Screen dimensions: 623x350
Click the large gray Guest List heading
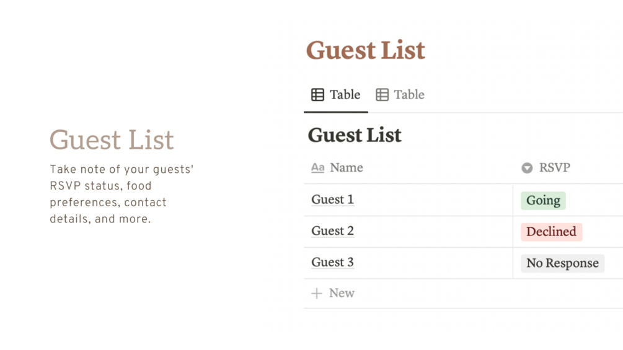click(112, 140)
